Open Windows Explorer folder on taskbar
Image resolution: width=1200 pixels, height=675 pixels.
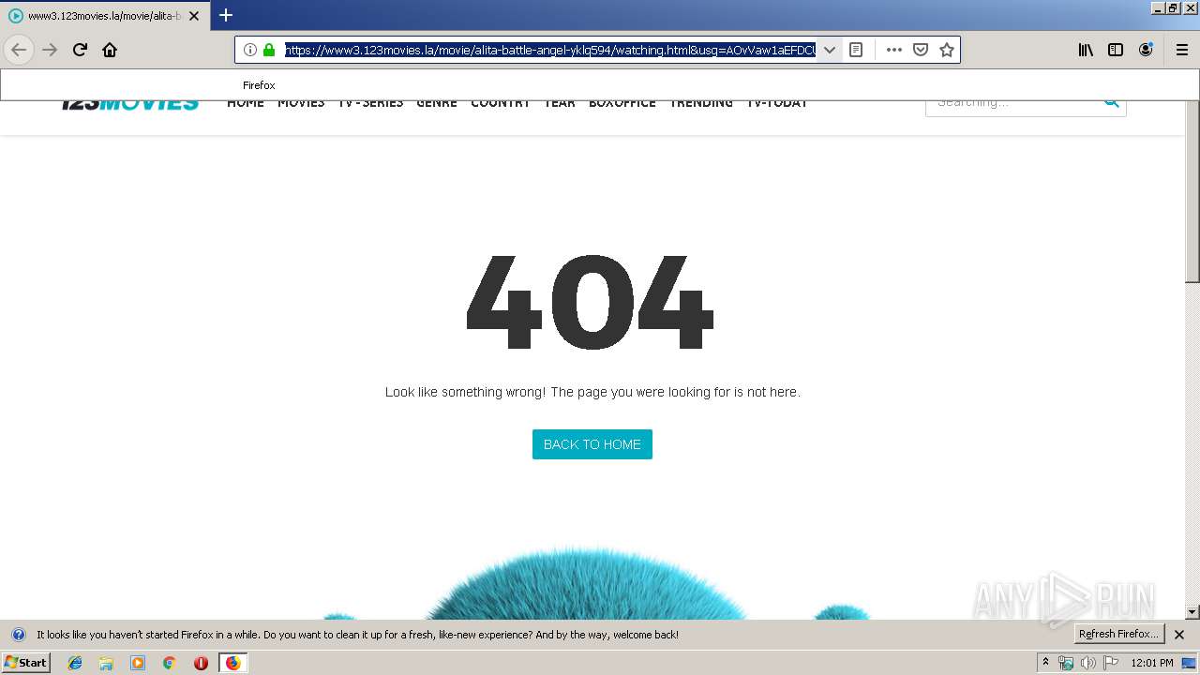point(106,663)
